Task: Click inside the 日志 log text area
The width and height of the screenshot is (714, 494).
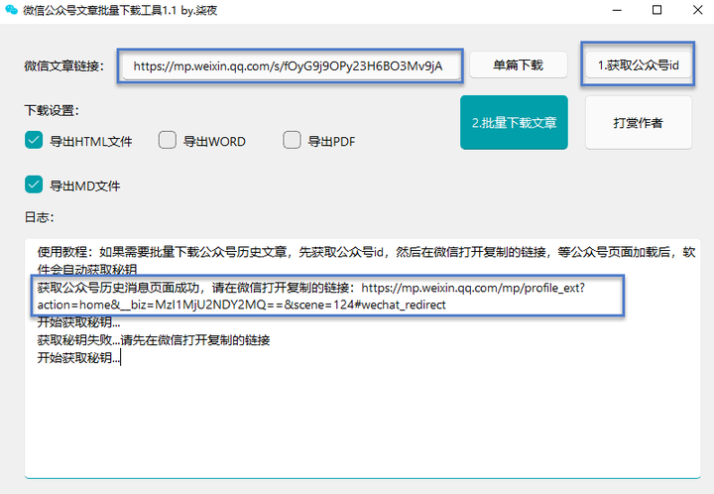Action: click(363, 358)
